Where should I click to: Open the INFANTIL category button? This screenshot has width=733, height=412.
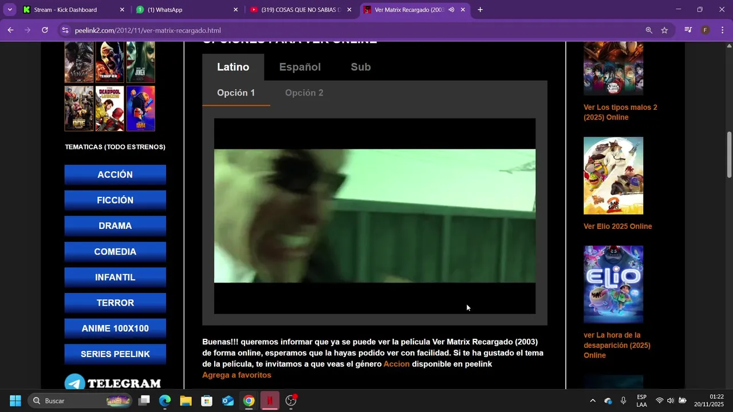(115, 277)
